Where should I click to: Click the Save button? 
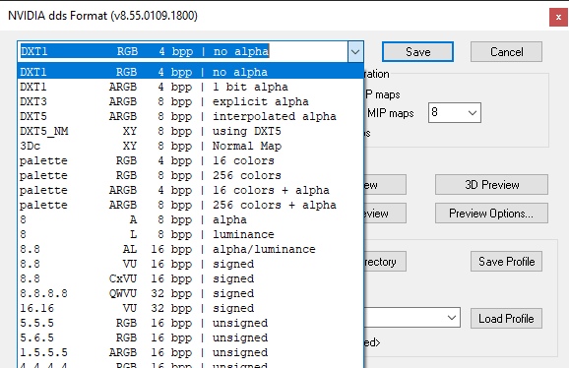(x=417, y=52)
